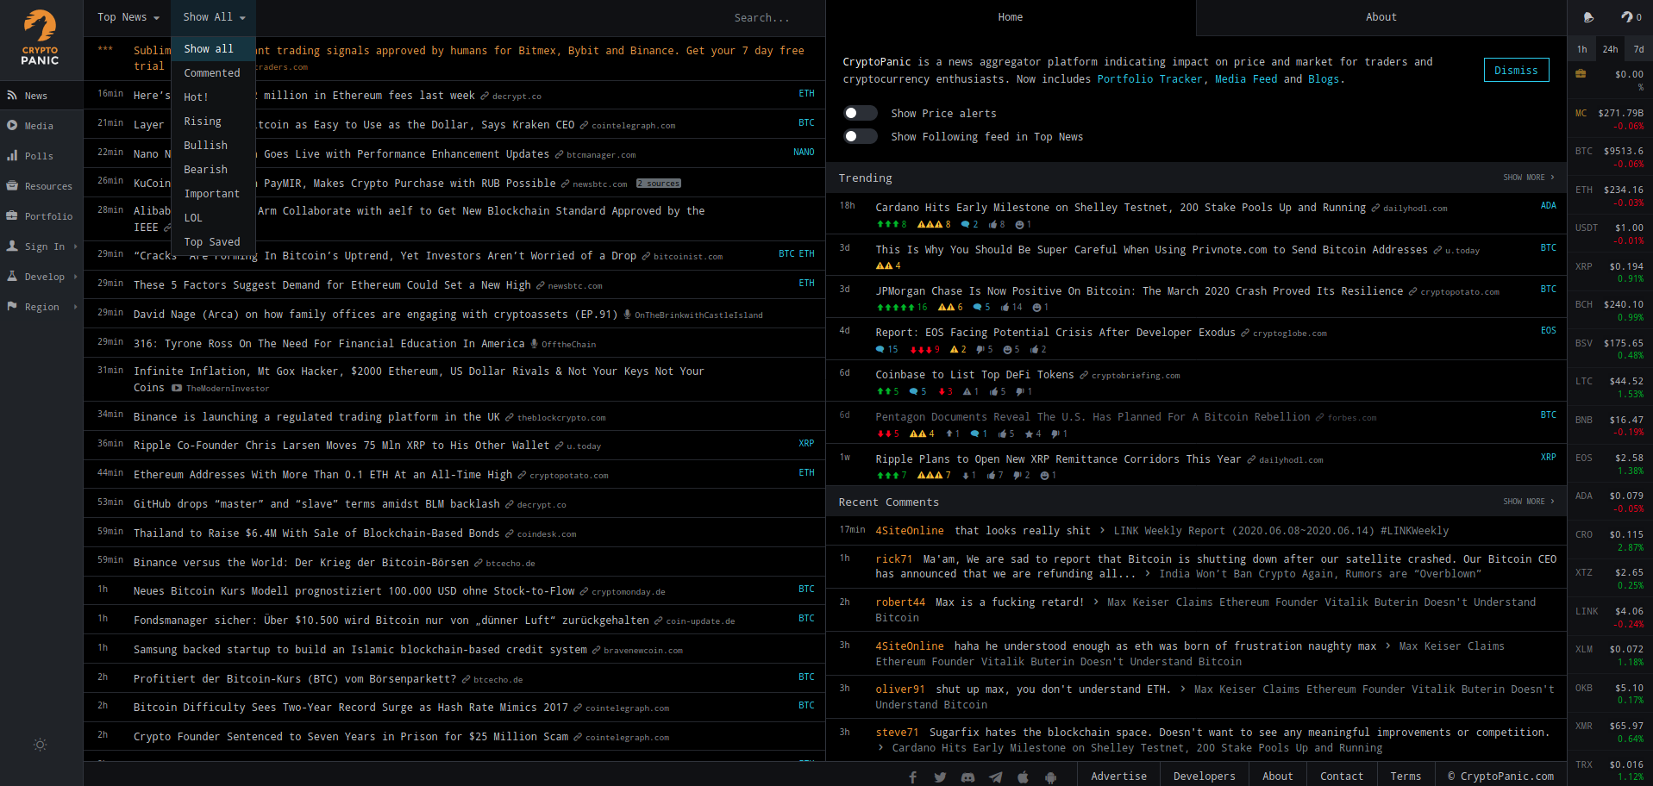Open the Top News dropdown
The height and width of the screenshot is (786, 1653).
pyautogui.click(x=128, y=17)
